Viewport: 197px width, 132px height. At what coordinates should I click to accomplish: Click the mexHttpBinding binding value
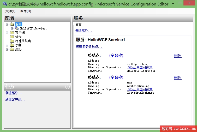(x=138, y=86)
